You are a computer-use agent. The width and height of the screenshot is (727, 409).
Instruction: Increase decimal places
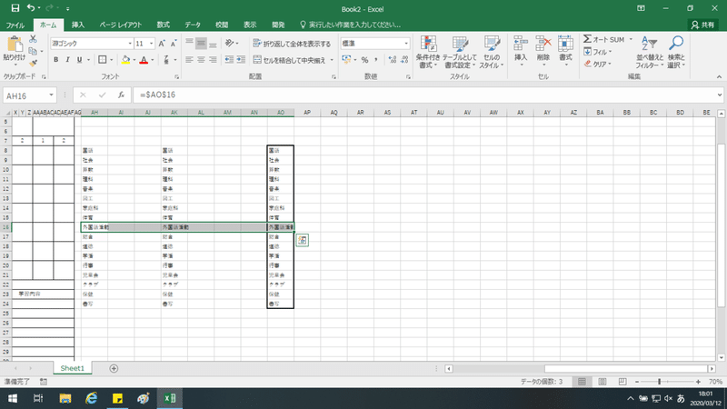click(393, 60)
